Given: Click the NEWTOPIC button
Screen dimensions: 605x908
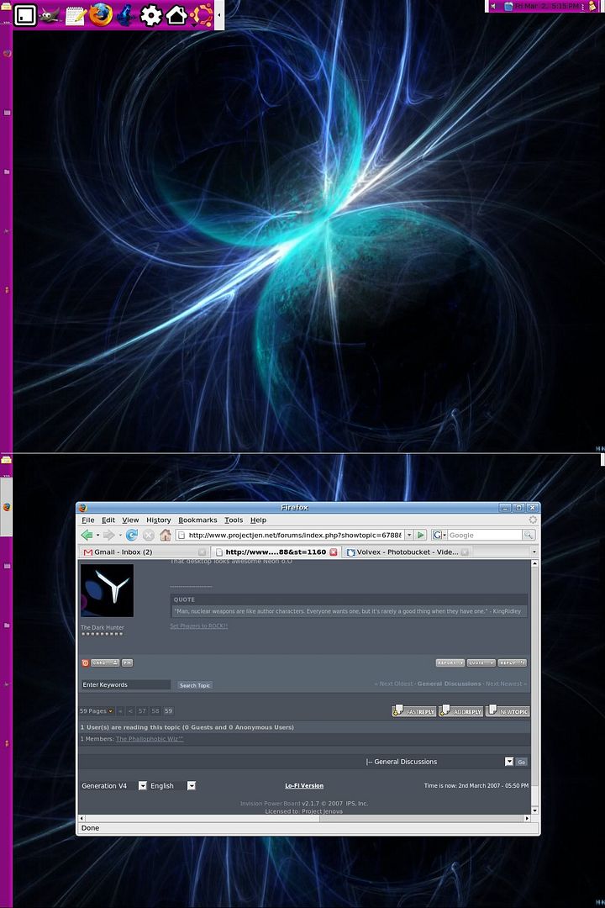Looking at the screenshot, I should 508,710.
